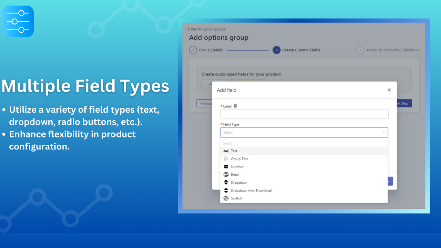
Task: Click the Field Type label
Action: [x=231, y=124]
